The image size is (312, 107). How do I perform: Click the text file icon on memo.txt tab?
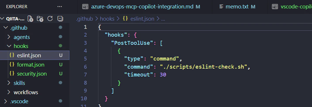[221, 7]
